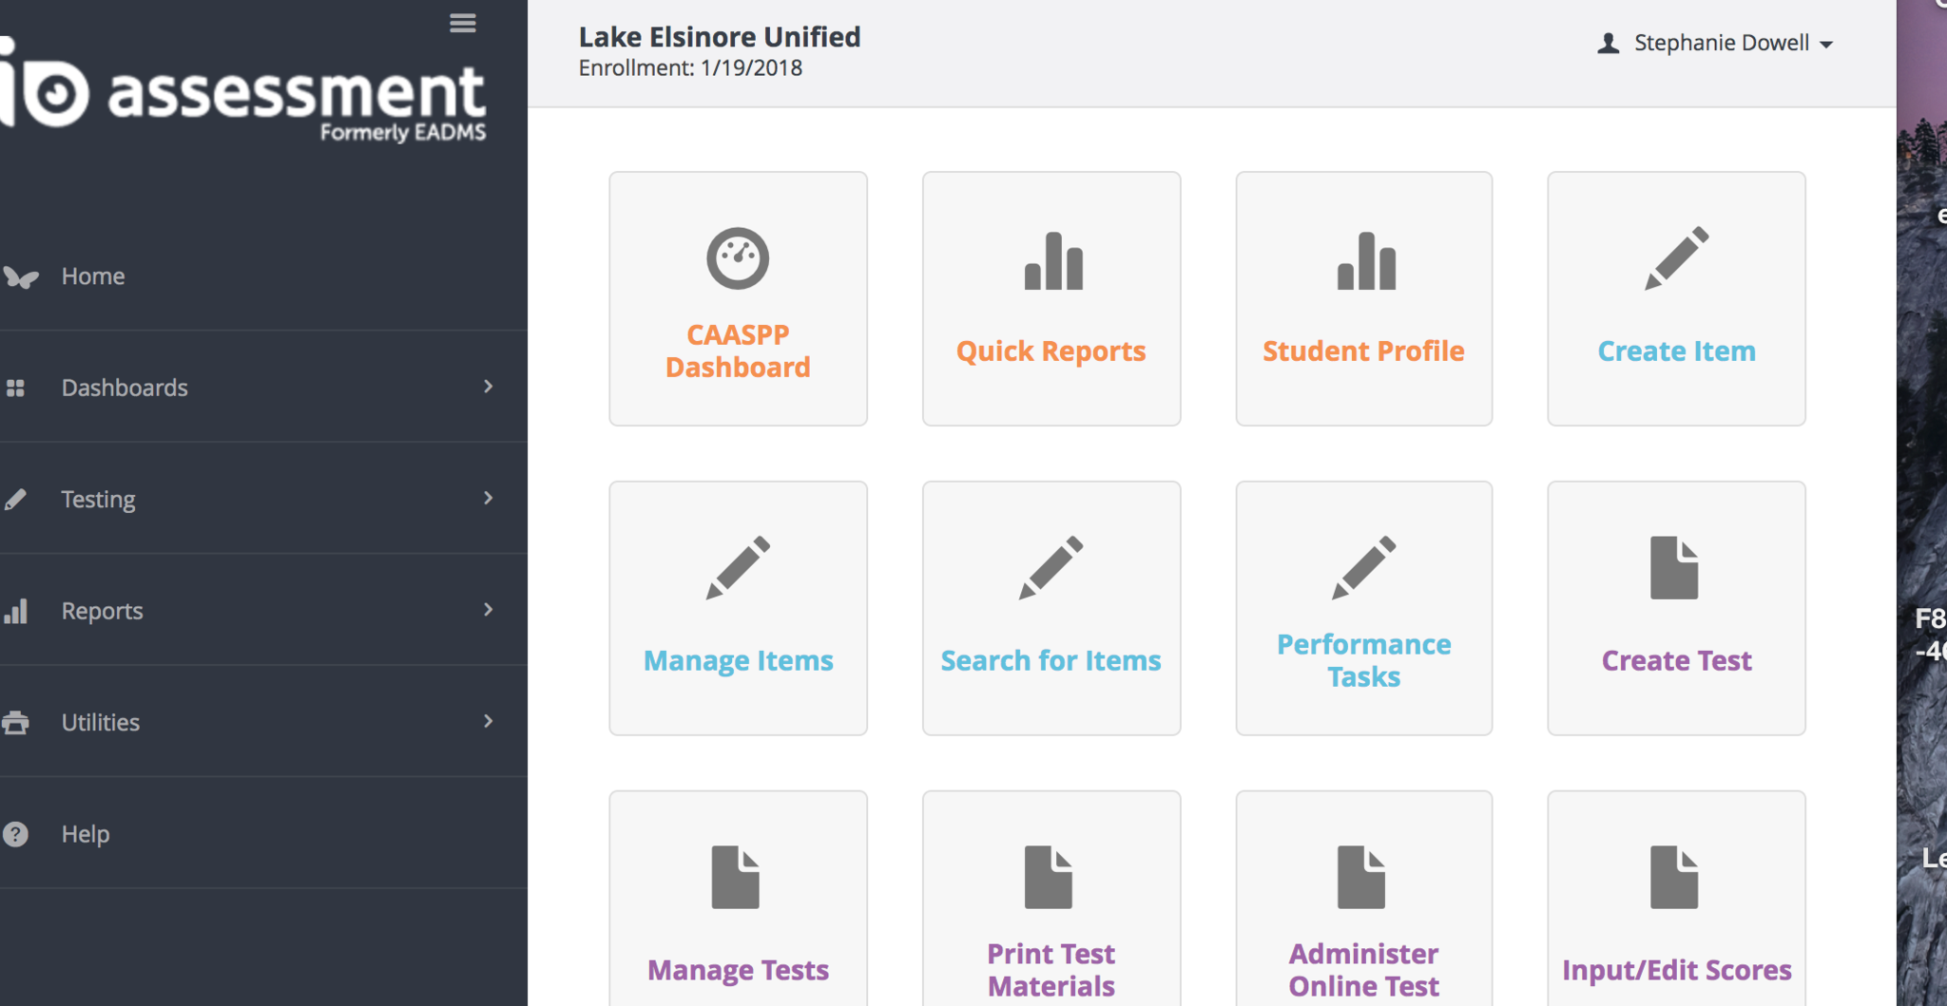Select the Create Item pencil icon
The width and height of the screenshot is (1947, 1006).
pos(1676,258)
